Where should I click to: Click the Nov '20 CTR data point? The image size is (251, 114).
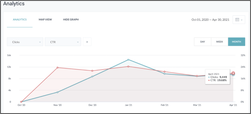pyautogui.click(x=57, y=68)
